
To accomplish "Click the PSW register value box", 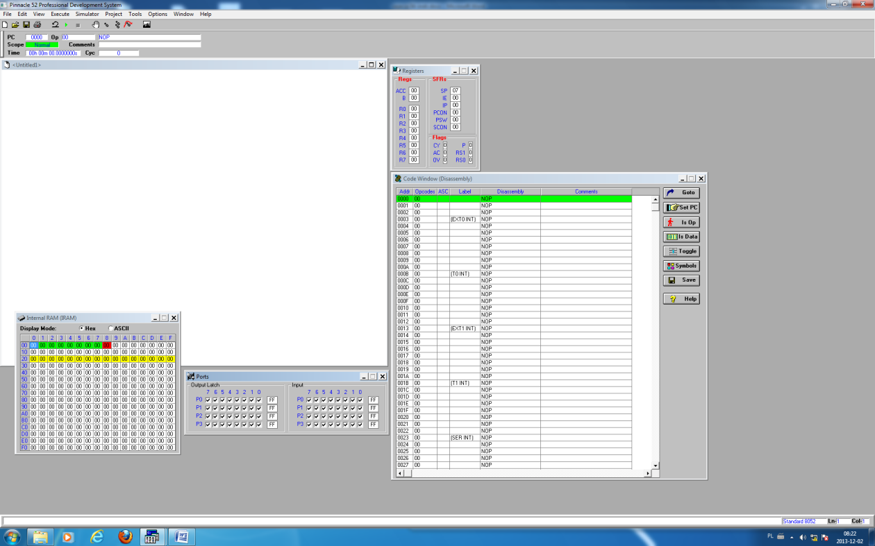I will click(x=456, y=119).
